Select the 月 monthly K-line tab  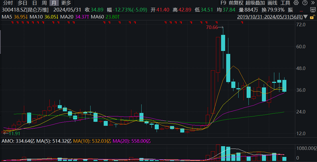tap(54, 3)
